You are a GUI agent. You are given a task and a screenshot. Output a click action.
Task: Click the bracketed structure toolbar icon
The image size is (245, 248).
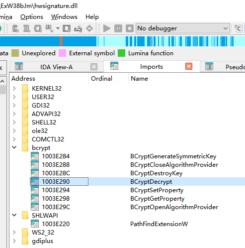38,28
